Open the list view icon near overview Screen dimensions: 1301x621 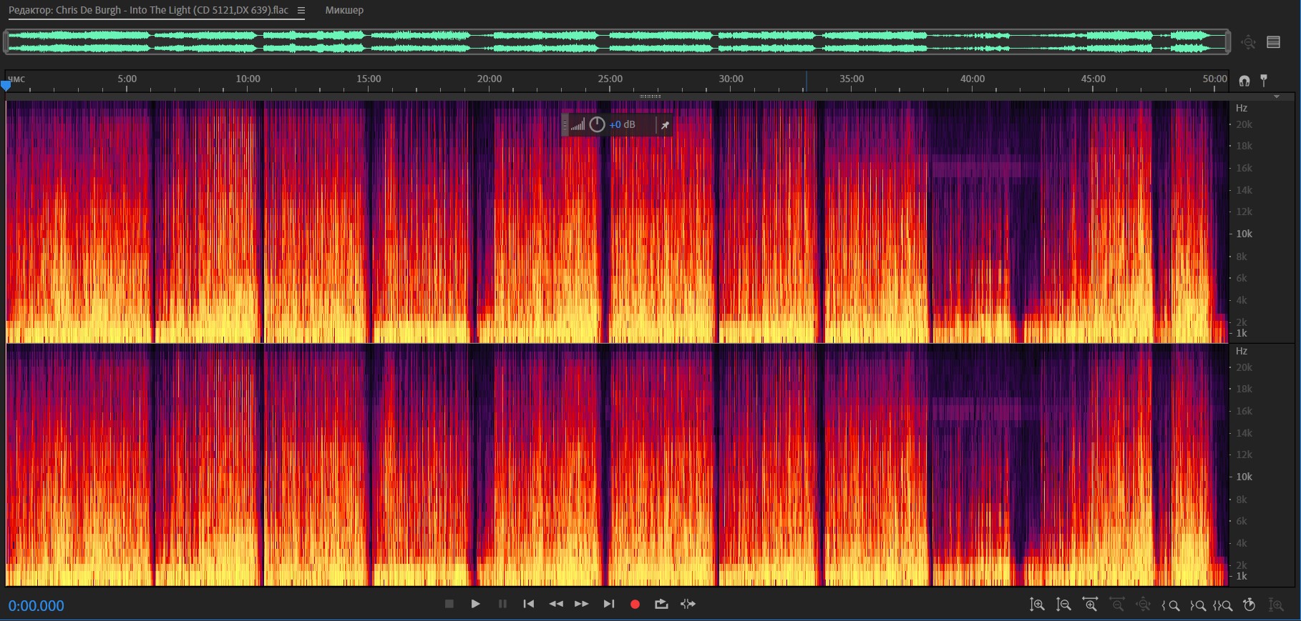pyautogui.click(x=1273, y=42)
